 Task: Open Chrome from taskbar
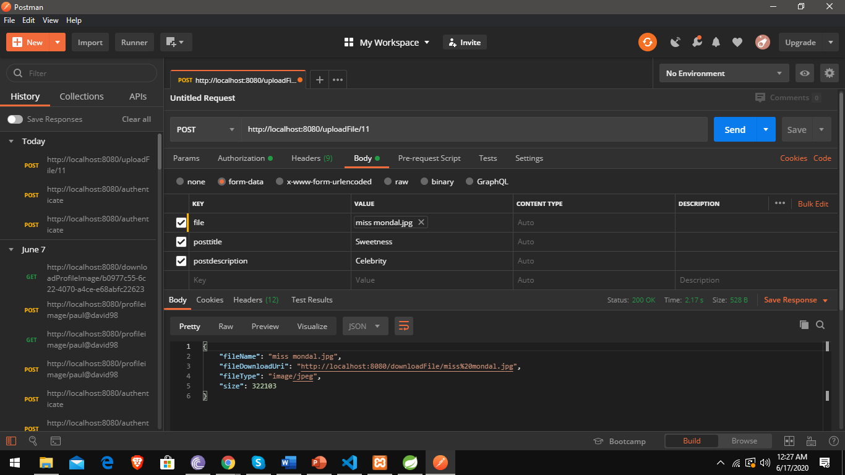tap(228, 462)
